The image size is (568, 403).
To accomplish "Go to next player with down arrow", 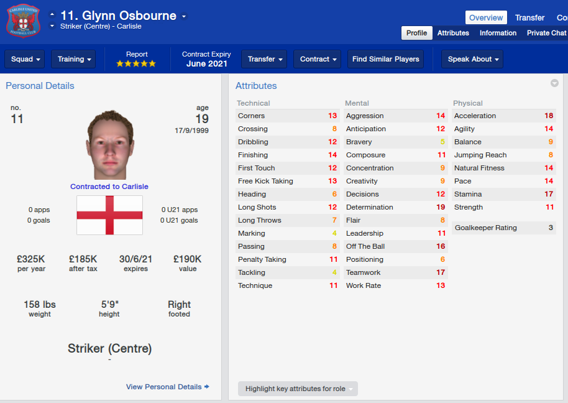I will pyautogui.click(x=52, y=26).
